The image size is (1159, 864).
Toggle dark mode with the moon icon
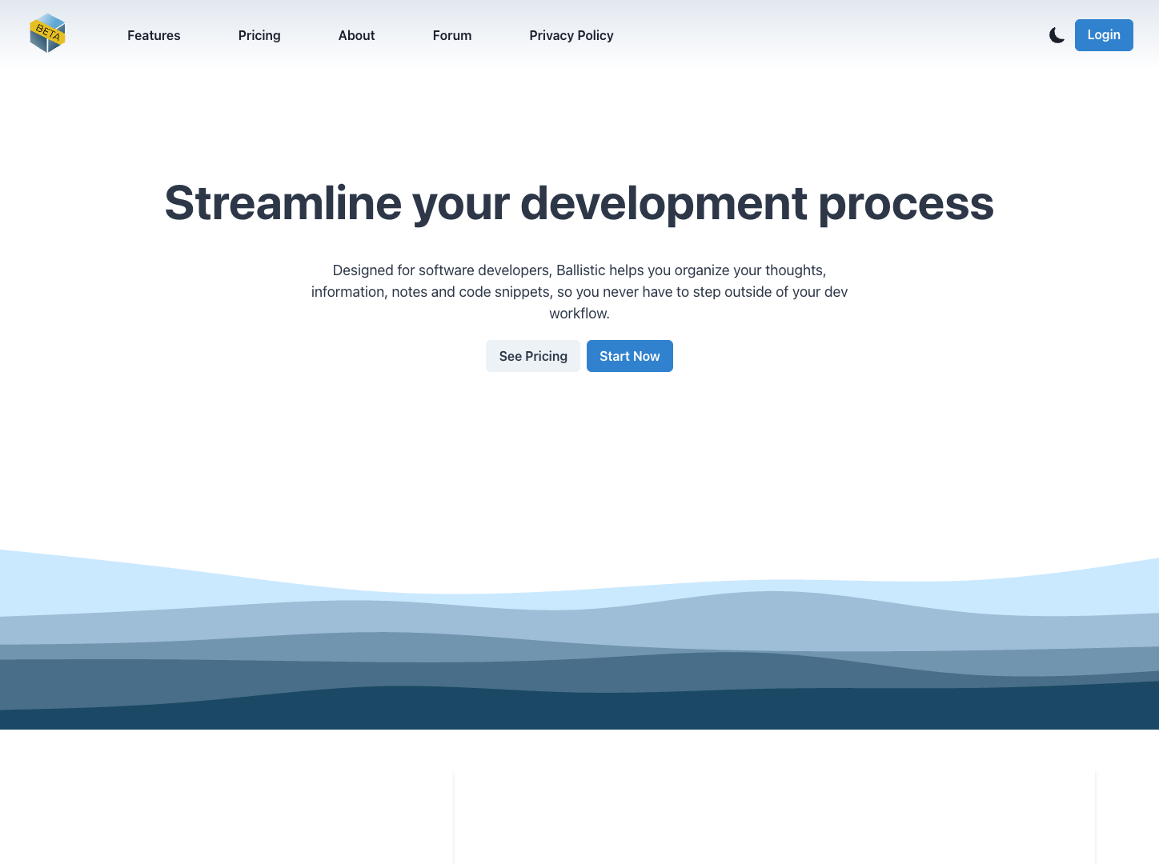1057,35
